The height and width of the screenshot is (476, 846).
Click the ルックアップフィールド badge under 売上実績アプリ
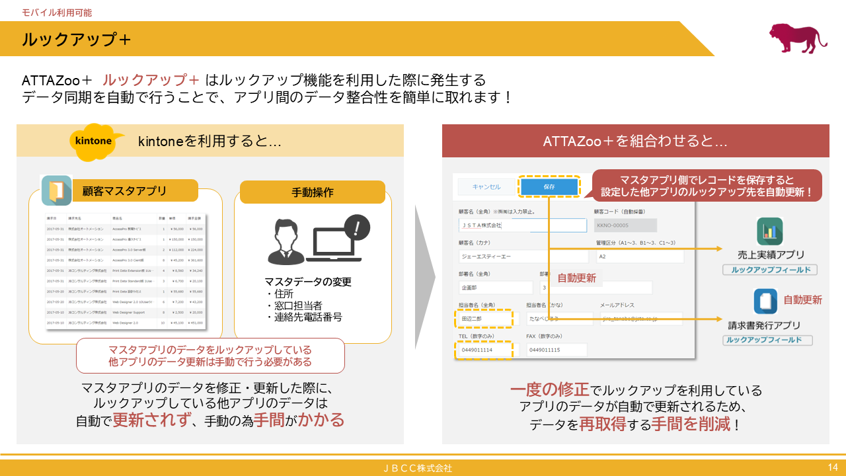pos(770,270)
